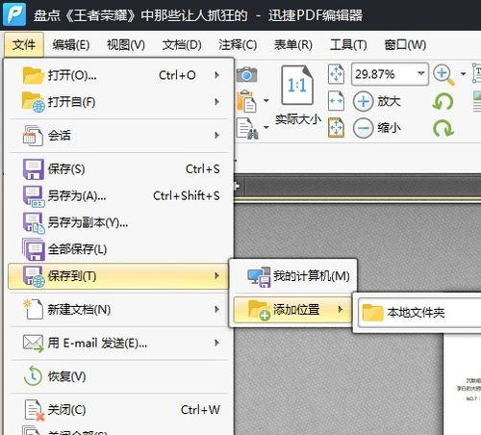Click the snapshot camera icon
Screen dimensions: 481x435
tap(246, 75)
